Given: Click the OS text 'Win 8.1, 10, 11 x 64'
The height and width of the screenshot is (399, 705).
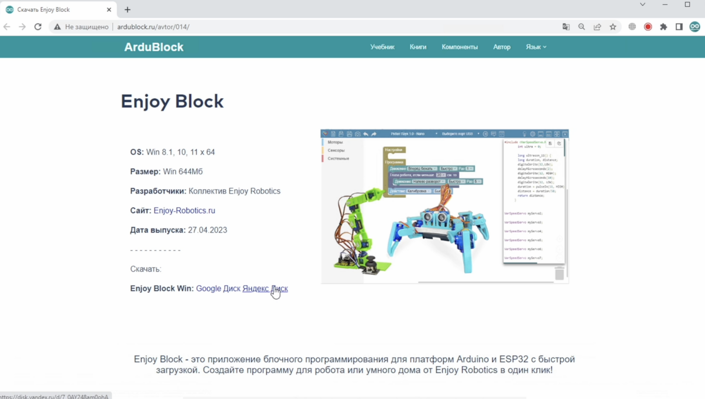Looking at the screenshot, I should click(180, 152).
